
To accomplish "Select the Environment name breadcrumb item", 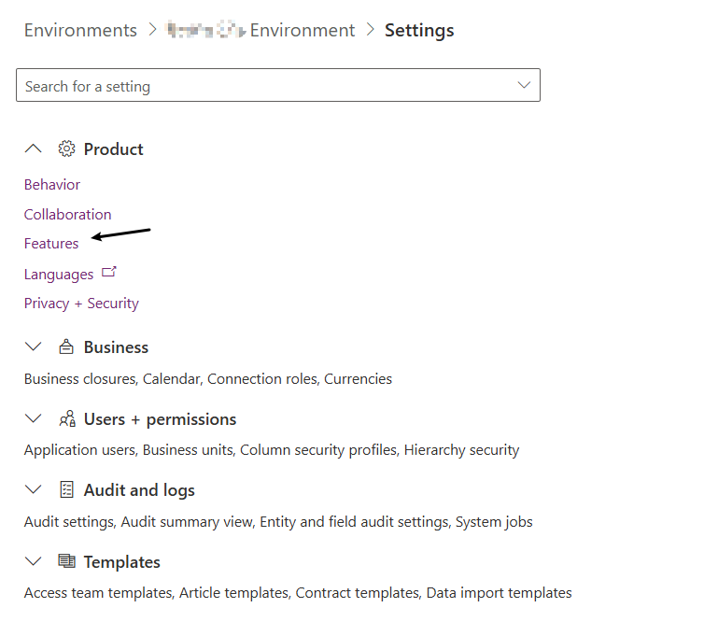I will (x=260, y=30).
